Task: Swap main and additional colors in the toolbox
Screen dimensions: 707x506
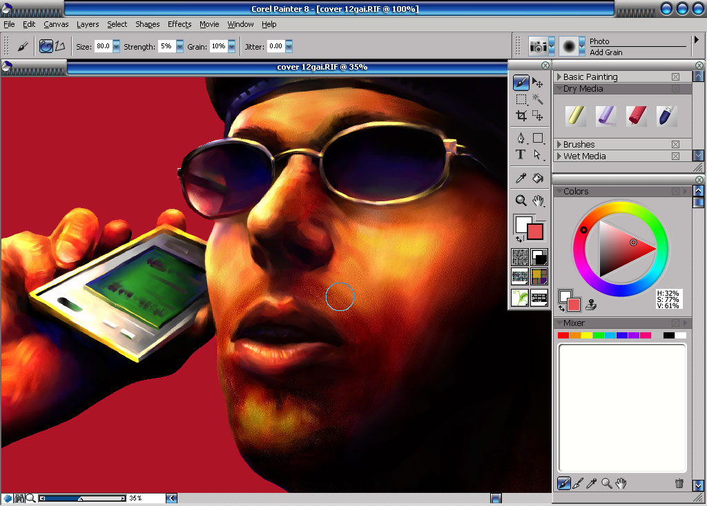Action: click(x=519, y=239)
